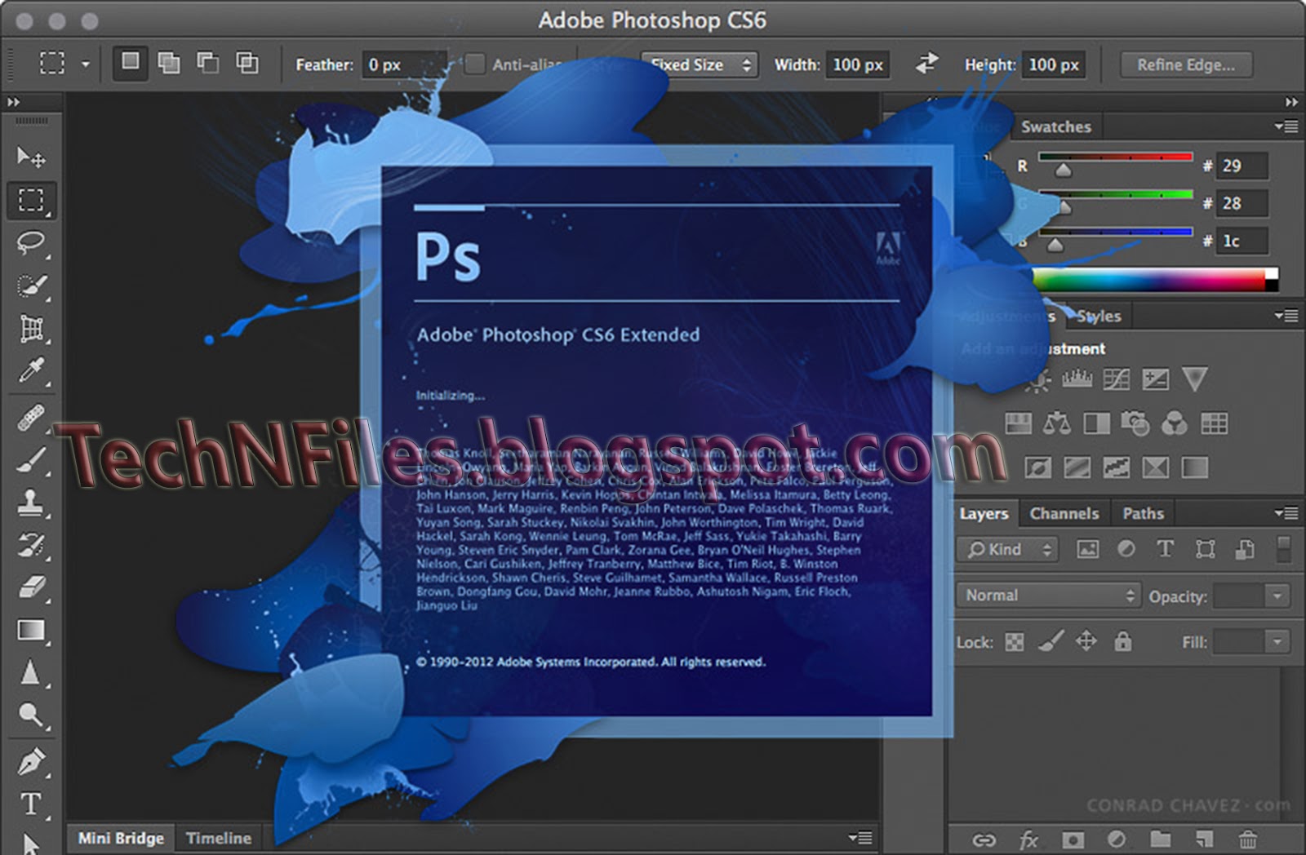Click the layer style fx icon

click(1028, 839)
